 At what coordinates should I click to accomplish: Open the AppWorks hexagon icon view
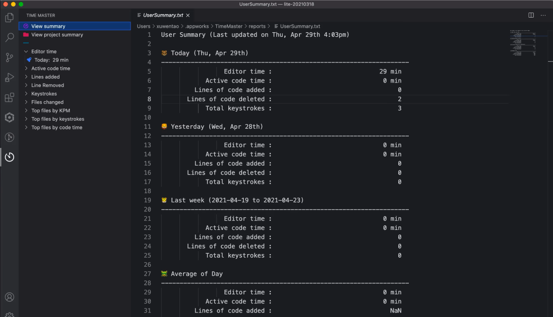(10, 117)
